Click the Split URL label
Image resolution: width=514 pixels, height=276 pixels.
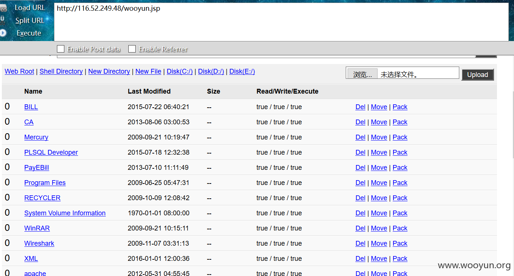pyautogui.click(x=30, y=20)
